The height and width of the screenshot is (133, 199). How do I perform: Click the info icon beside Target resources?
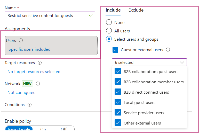click(39, 63)
